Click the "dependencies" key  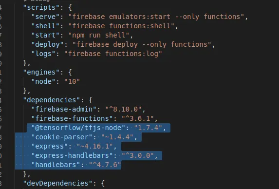point(52,100)
